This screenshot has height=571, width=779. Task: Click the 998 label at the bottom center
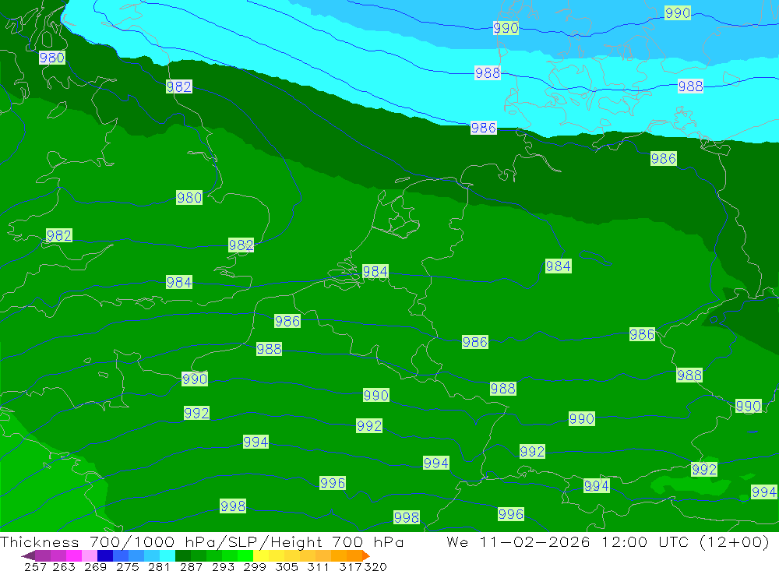pyautogui.click(x=407, y=517)
